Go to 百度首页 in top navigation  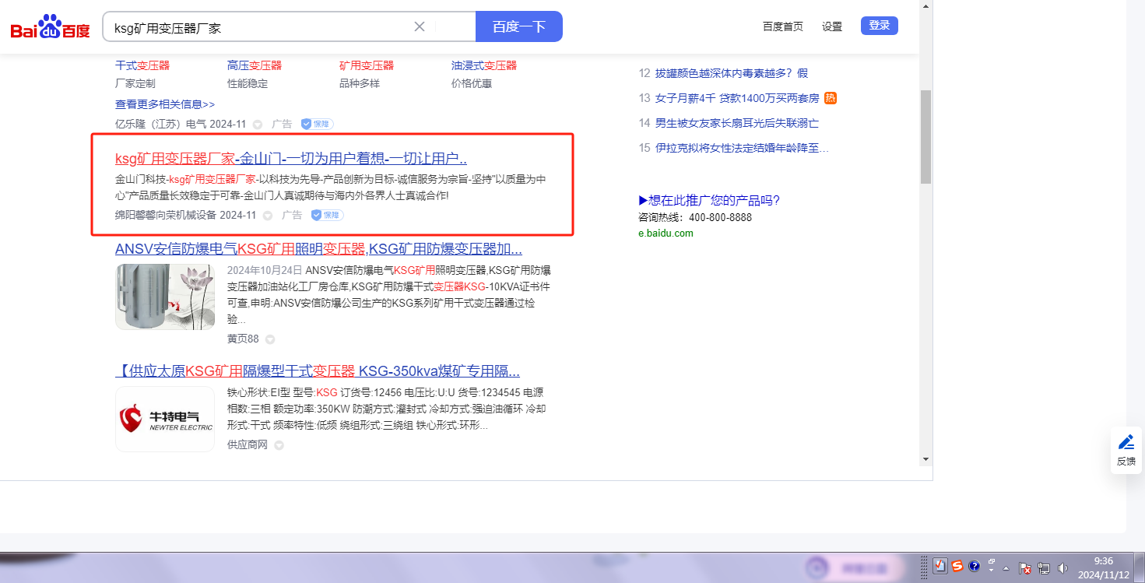[782, 26]
